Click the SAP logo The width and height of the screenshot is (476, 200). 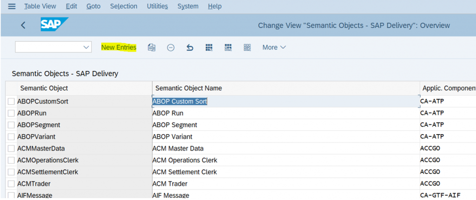[x=54, y=24]
